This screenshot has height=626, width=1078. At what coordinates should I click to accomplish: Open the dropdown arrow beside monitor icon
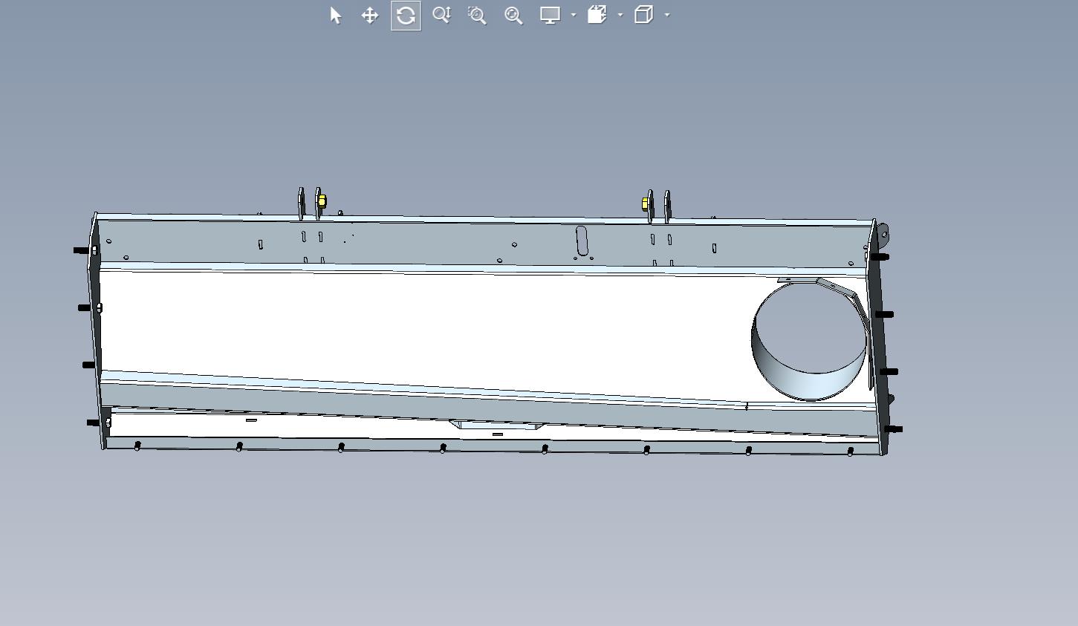[574, 15]
